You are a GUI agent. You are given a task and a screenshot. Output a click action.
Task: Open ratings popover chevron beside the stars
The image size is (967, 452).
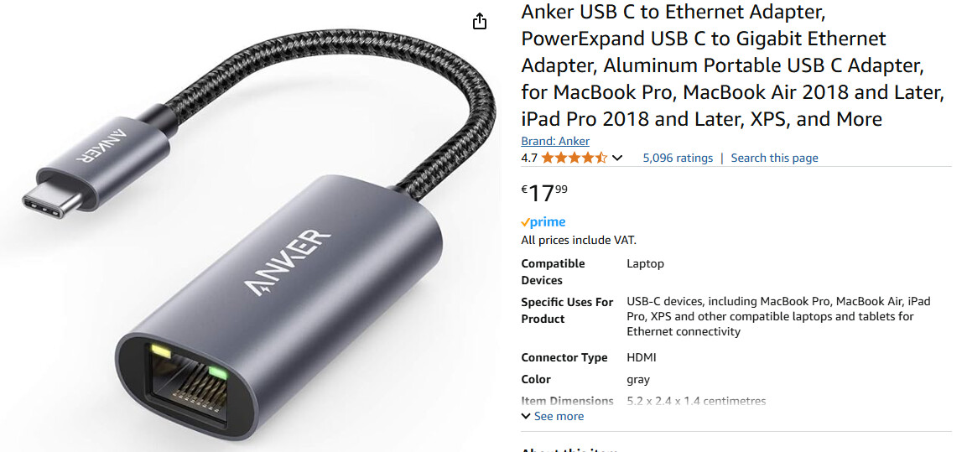click(x=616, y=158)
